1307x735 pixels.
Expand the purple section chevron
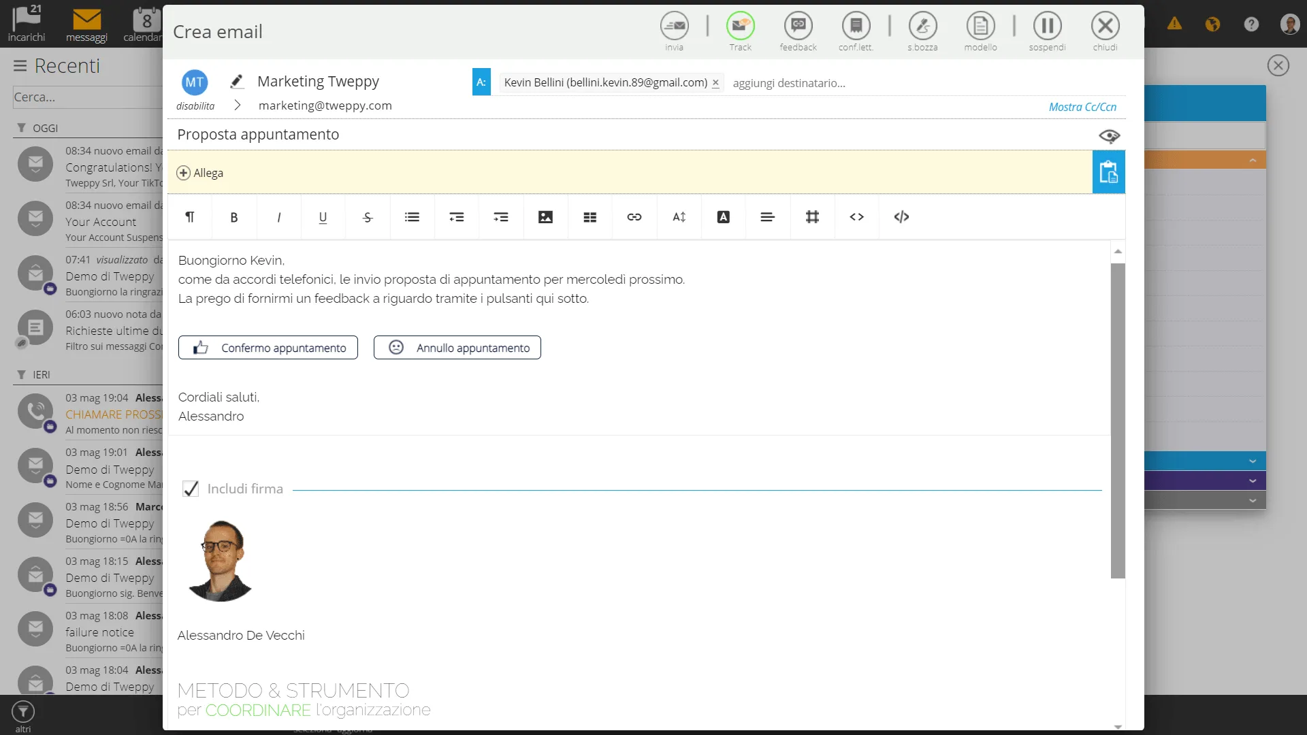pyautogui.click(x=1253, y=480)
